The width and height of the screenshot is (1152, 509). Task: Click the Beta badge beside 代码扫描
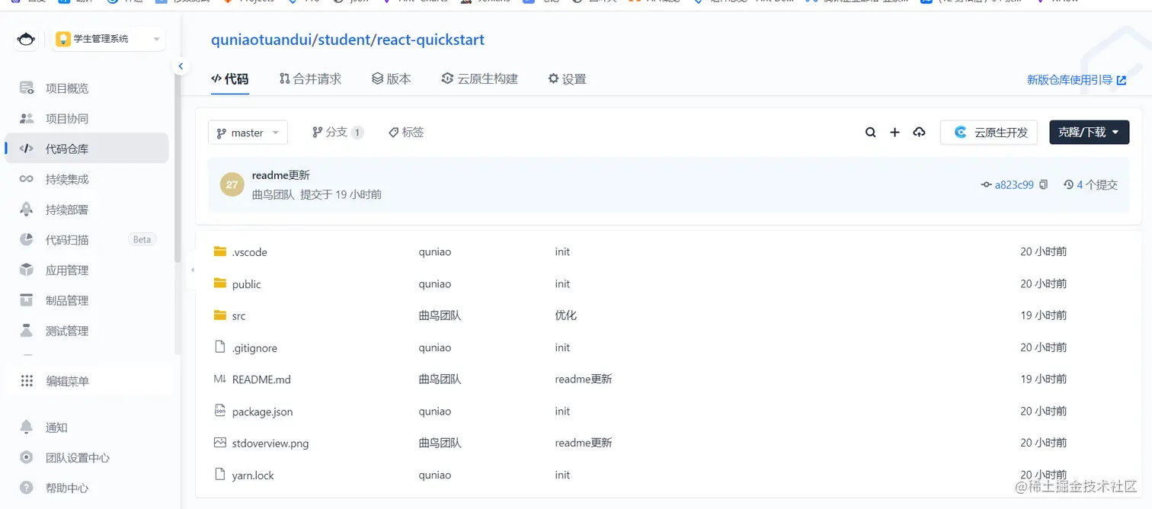tap(142, 239)
